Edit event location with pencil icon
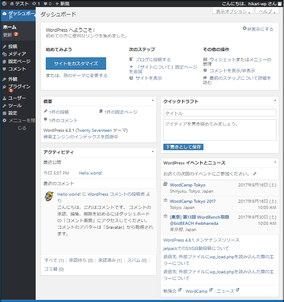 coord(255,174)
